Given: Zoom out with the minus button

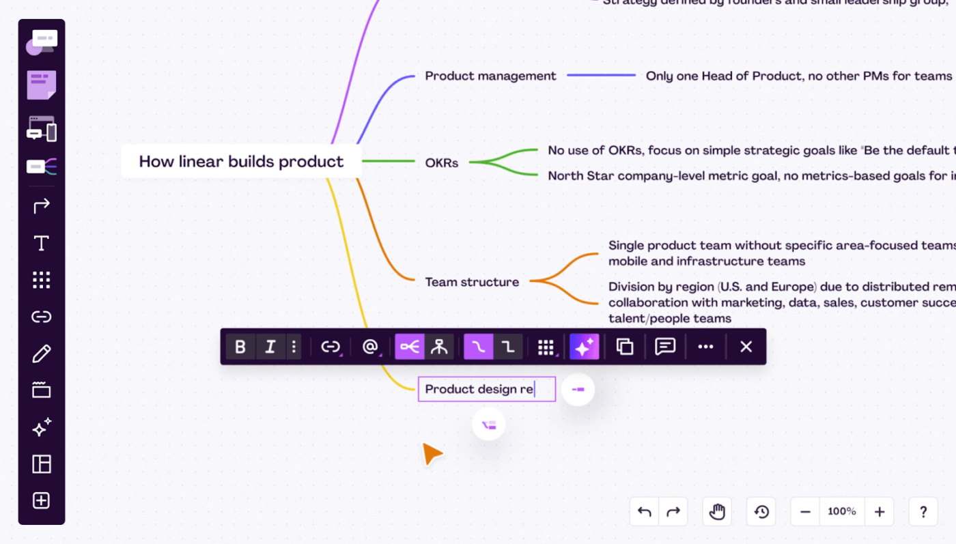Looking at the screenshot, I should pyautogui.click(x=806, y=511).
